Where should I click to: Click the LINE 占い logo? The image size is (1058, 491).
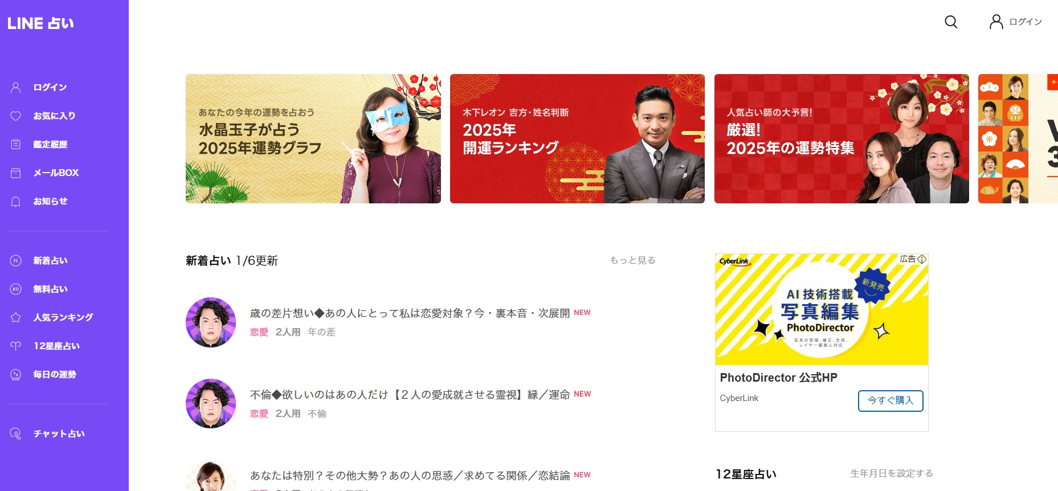click(40, 23)
